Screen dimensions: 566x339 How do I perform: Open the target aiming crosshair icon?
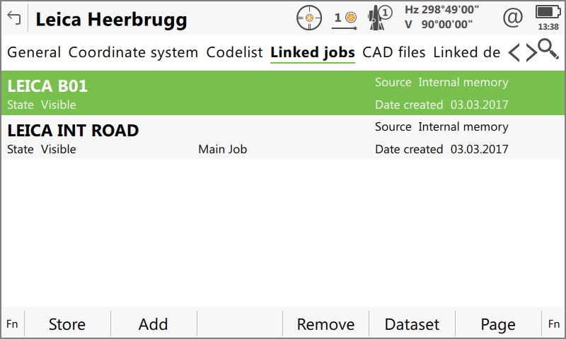click(x=308, y=18)
